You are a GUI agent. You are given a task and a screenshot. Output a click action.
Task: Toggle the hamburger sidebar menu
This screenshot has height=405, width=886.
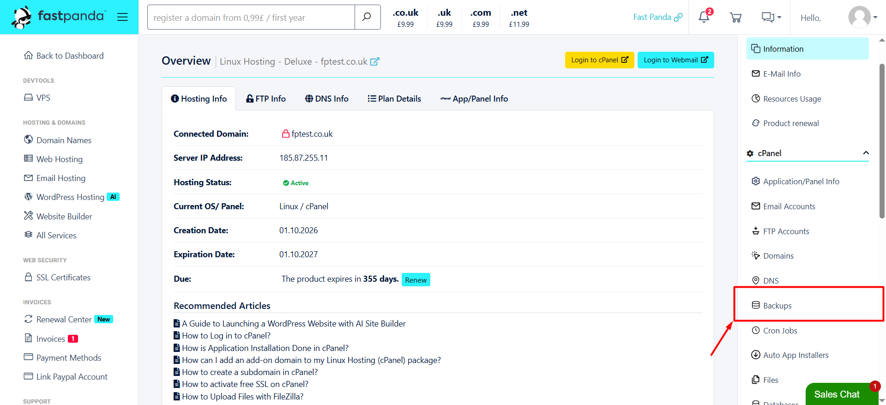click(122, 17)
